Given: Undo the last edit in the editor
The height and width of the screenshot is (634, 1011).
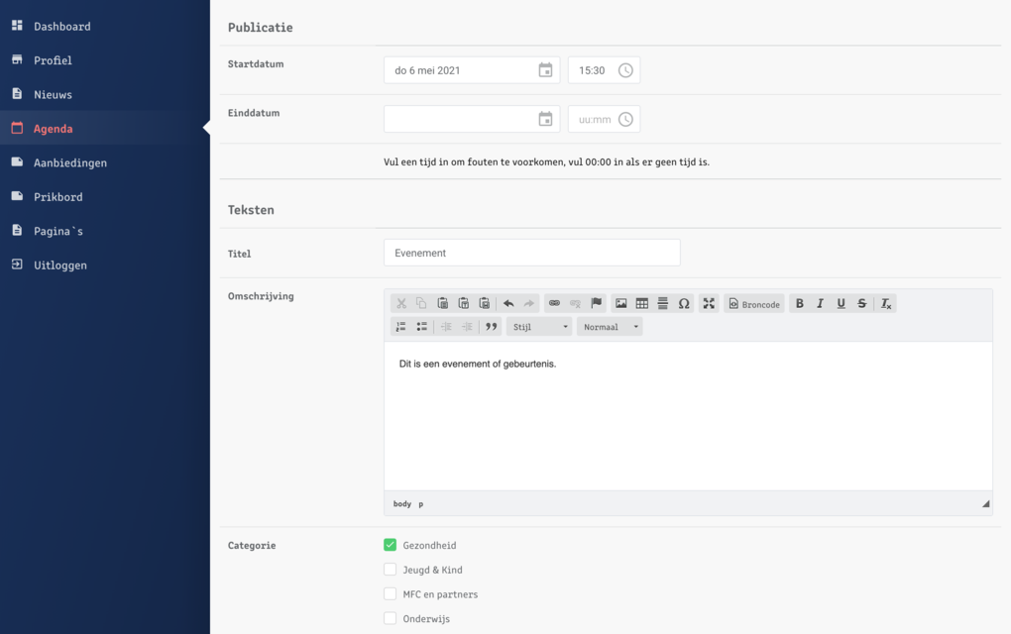Looking at the screenshot, I should [508, 304].
